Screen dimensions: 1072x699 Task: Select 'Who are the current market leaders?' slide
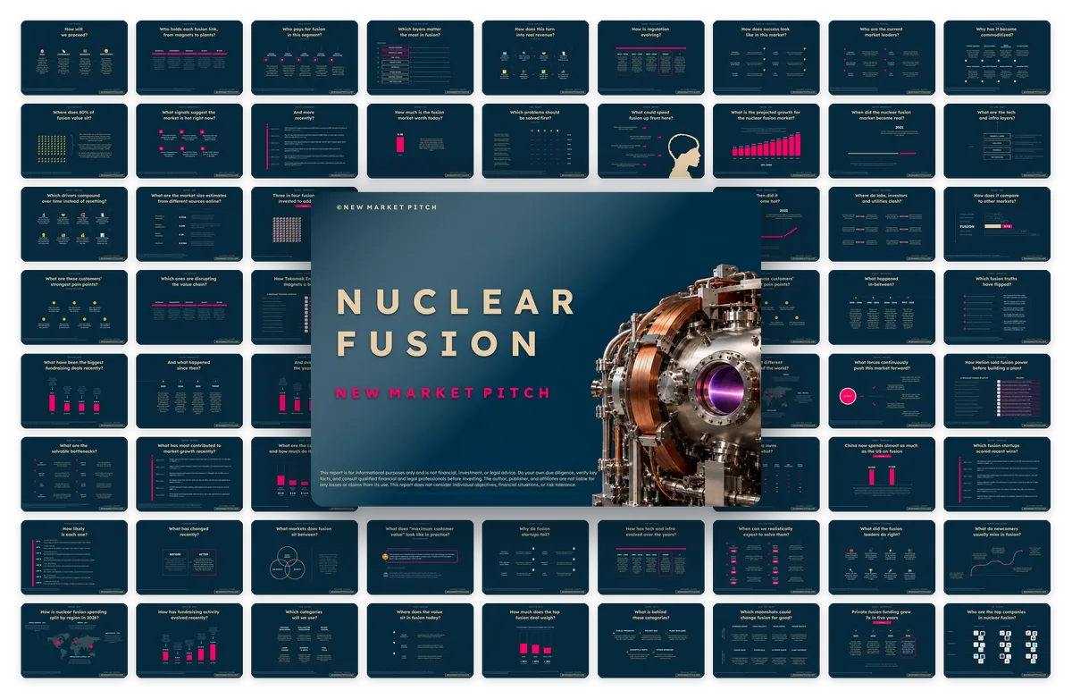click(x=882, y=58)
